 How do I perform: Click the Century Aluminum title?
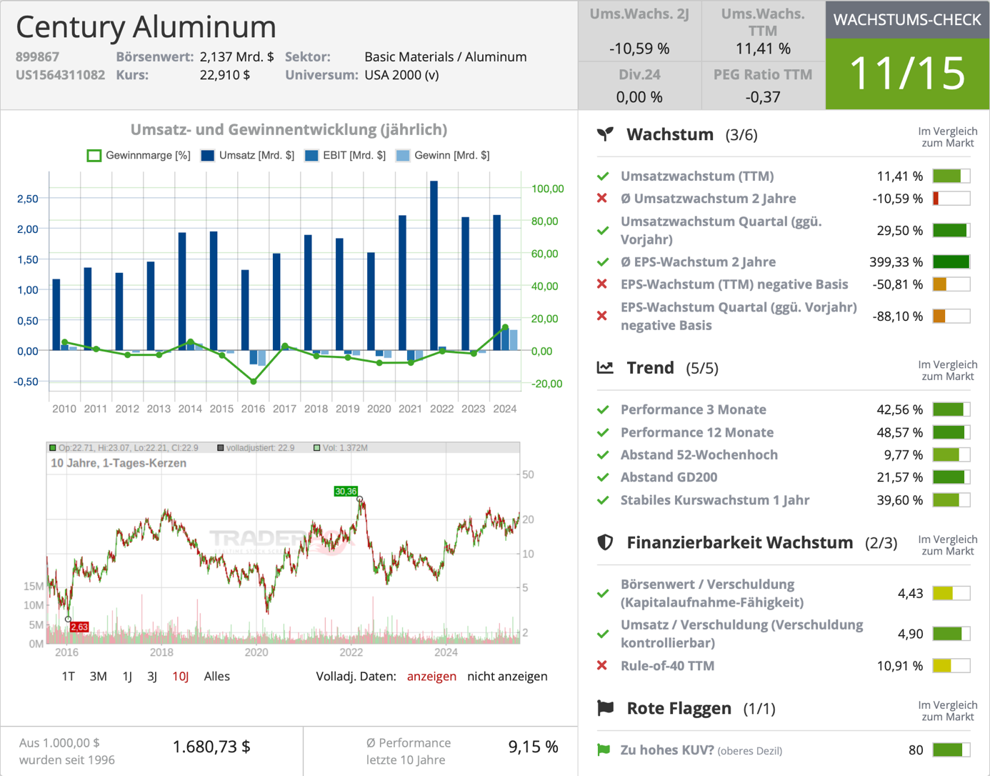[146, 26]
